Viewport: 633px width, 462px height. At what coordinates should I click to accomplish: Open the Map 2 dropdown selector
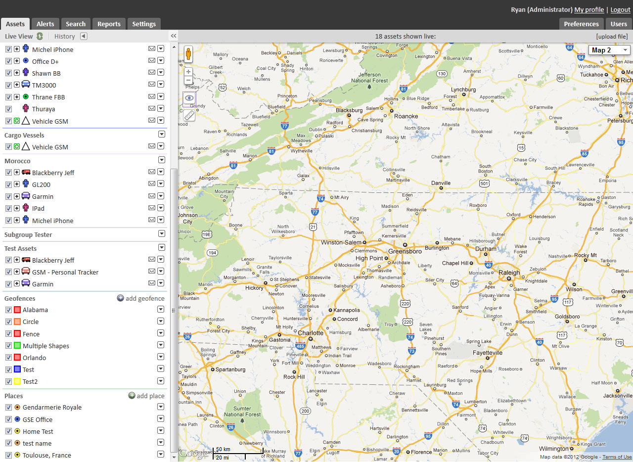[x=609, y=50]
